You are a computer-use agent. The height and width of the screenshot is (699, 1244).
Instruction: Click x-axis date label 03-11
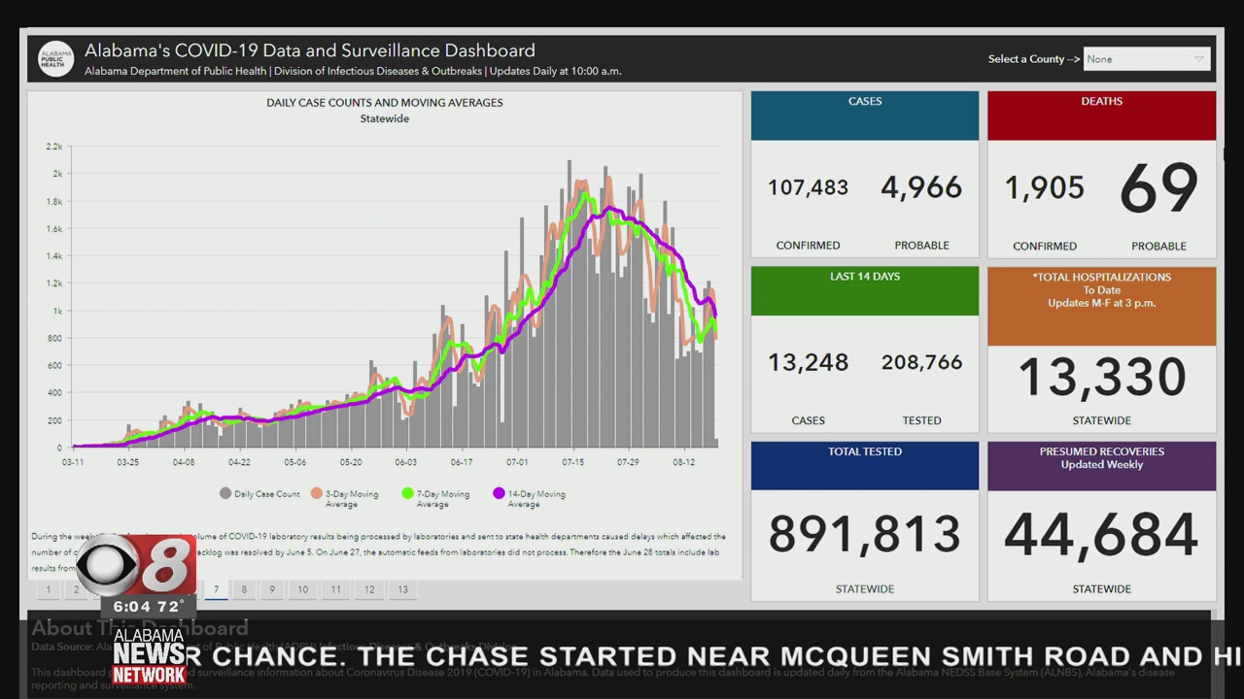click(73, 462)
